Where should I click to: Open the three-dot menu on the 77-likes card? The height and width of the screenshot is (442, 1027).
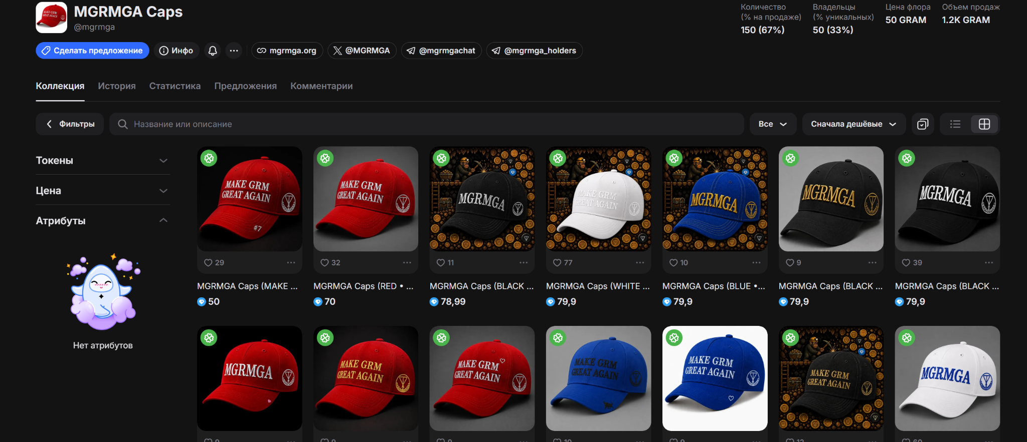coord(640,263)
